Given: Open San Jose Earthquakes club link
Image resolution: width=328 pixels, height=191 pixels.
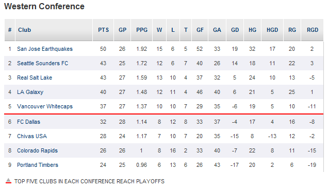Looking at the screenshot, I should (x=45, y=49).
